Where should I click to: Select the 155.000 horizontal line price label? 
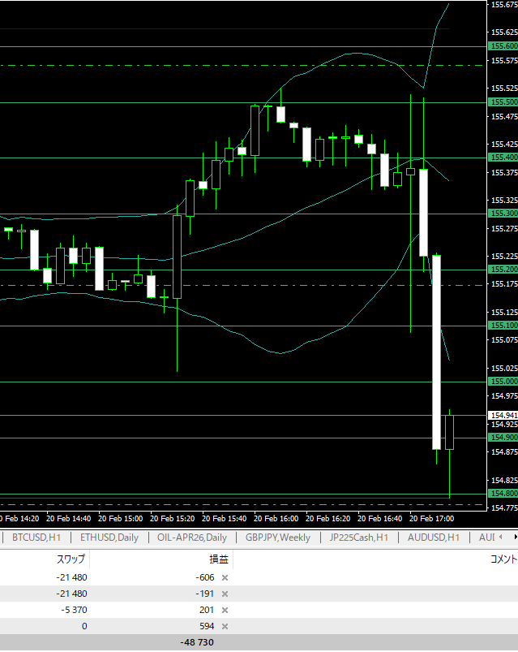tap(503, 382)
